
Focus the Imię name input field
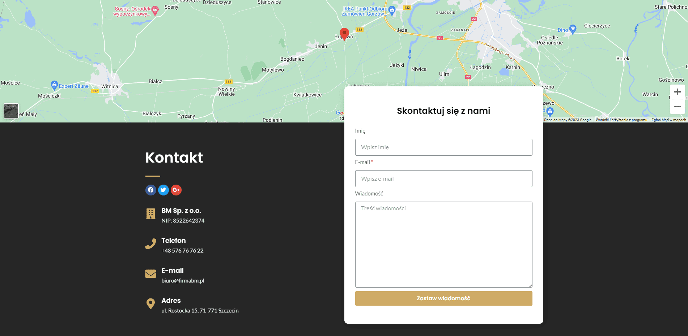click(x=443, y=147)
